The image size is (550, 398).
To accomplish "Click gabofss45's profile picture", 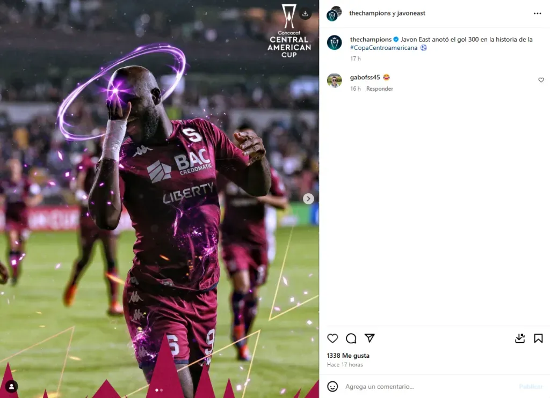I will (334, 80).
